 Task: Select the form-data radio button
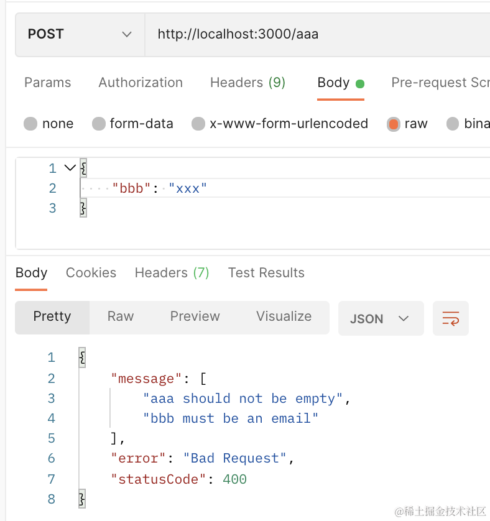point(99,124)
